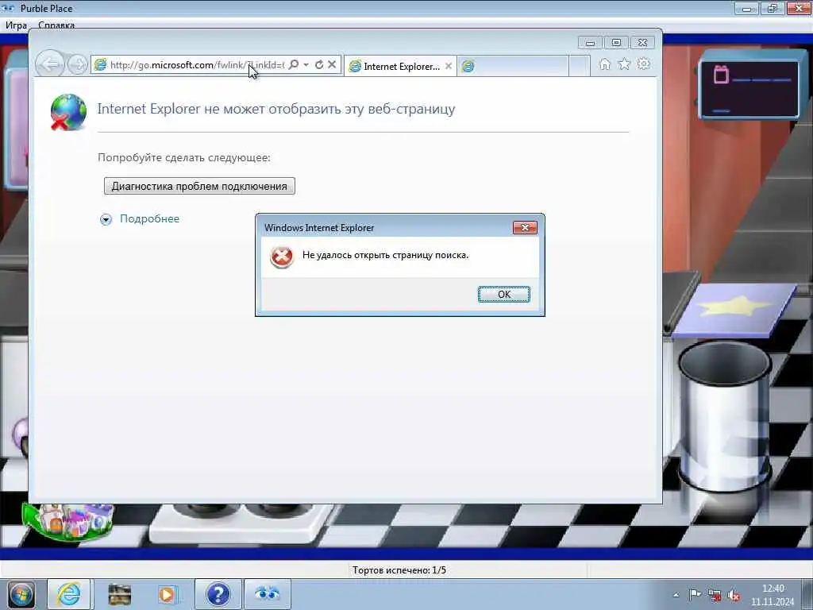Click the muted volume tray icon

(x=734, y=596)
